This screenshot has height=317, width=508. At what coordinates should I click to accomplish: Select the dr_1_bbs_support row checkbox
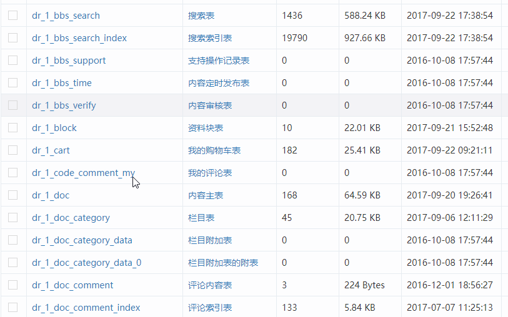[x=13, y=61]
